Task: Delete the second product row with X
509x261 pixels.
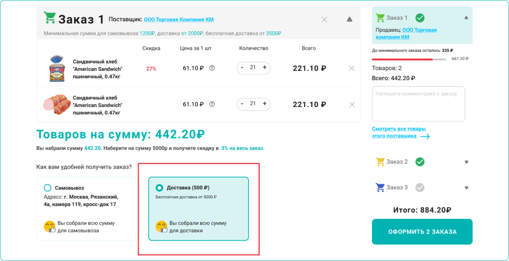Action: (352, 104)
